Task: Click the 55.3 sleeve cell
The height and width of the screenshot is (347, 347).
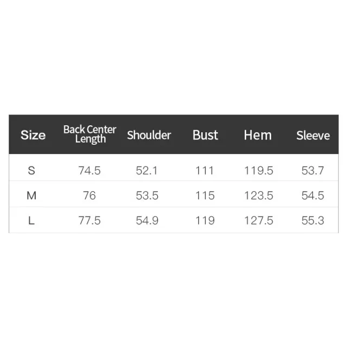Action: click(312, 221)
